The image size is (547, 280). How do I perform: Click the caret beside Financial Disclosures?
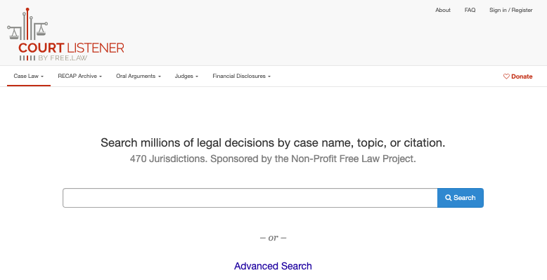point(269,76)
